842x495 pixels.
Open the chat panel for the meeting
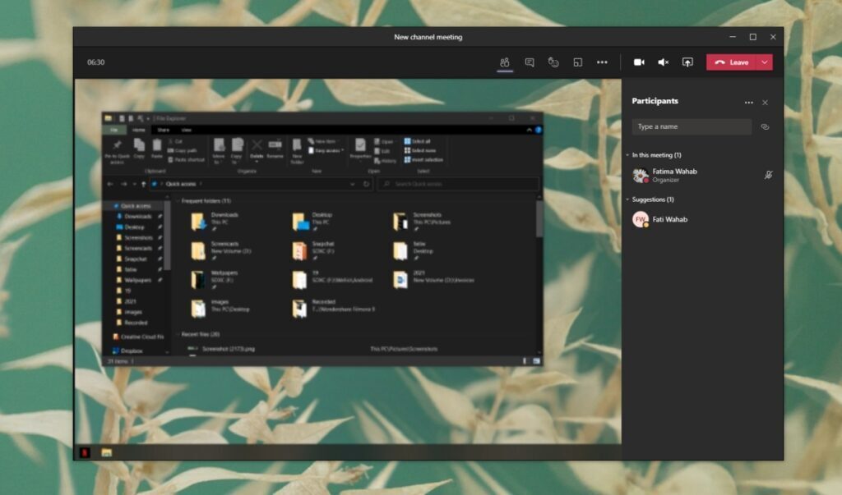tap(529, 62)
